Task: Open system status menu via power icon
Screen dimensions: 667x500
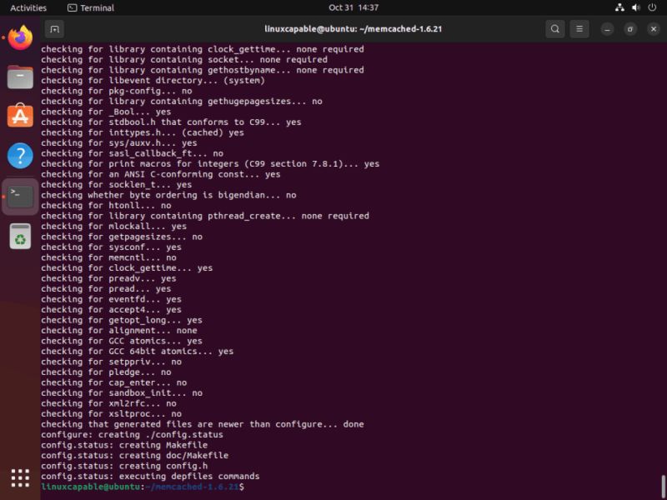Action: tap(651, 7)
